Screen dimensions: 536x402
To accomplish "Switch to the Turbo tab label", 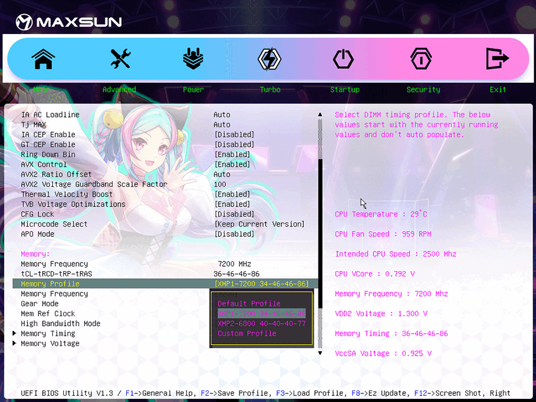I will coord(270,90).
